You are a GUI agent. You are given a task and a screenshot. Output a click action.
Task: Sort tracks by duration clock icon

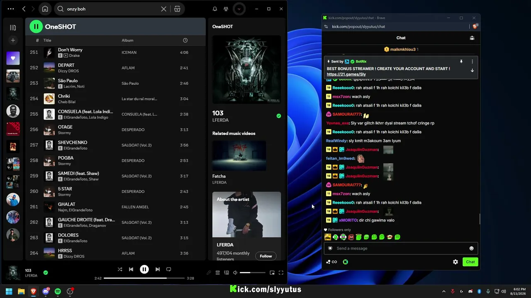tap(185, 40)
